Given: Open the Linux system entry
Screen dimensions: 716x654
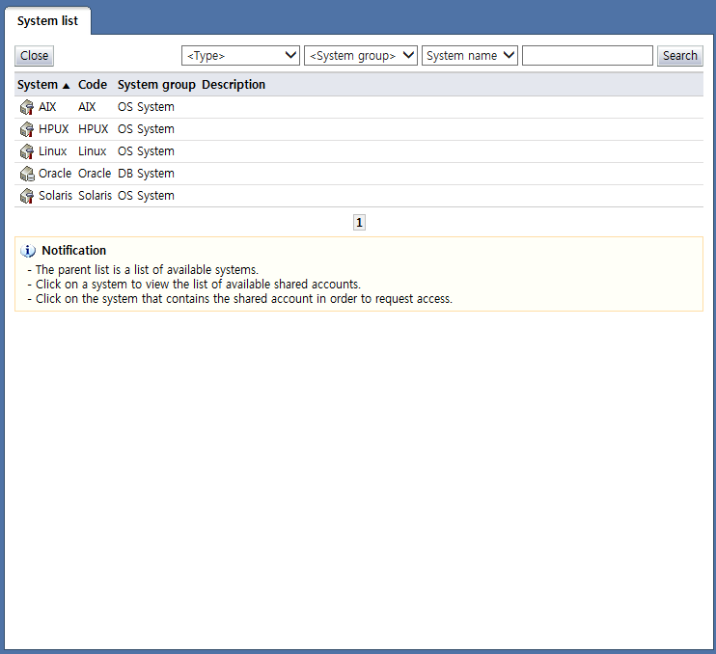Looking at the screenshot, I should tap(53, 151).
